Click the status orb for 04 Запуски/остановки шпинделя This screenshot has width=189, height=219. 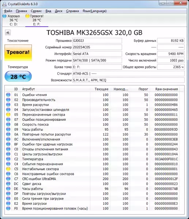8,109
